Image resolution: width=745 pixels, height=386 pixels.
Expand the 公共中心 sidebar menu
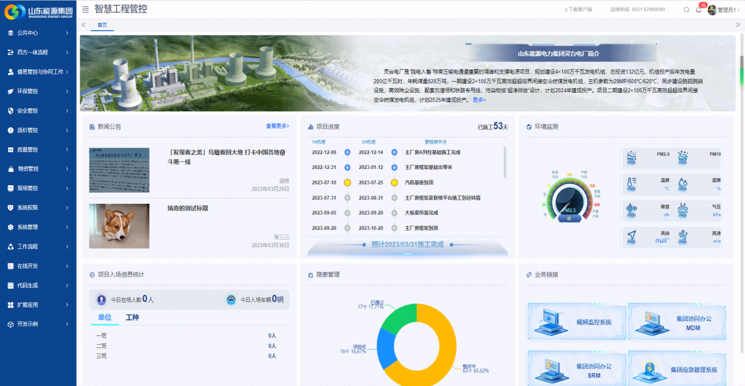click(38, 33)
